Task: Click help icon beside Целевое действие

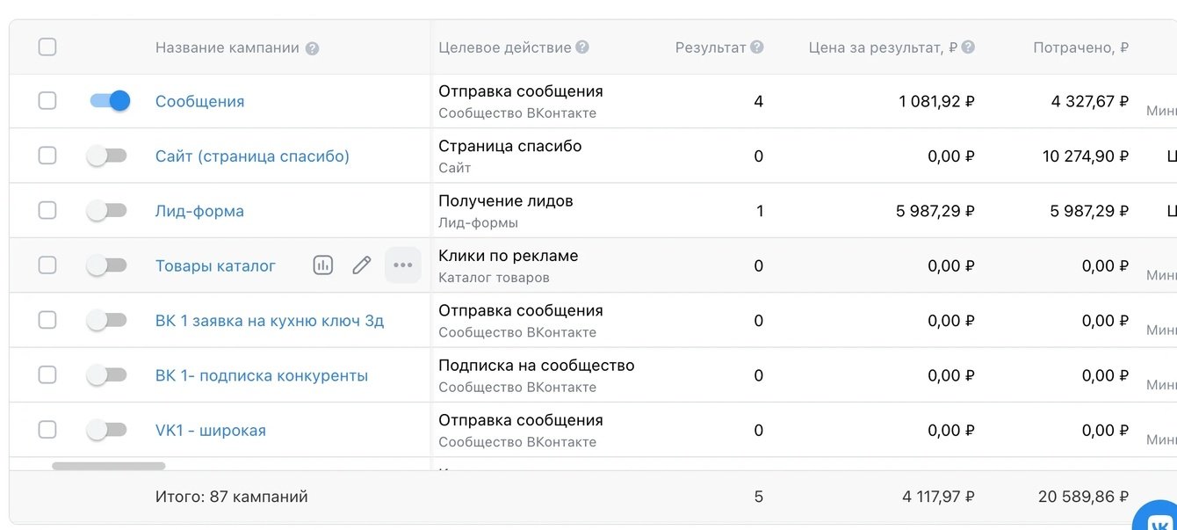Action: click(x=582, y=47)
